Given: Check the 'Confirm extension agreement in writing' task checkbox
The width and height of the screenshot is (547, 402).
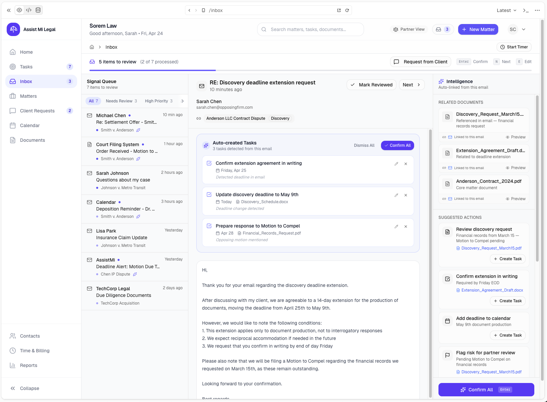Looking at the screenshot, I should click(x=209, y=163).
